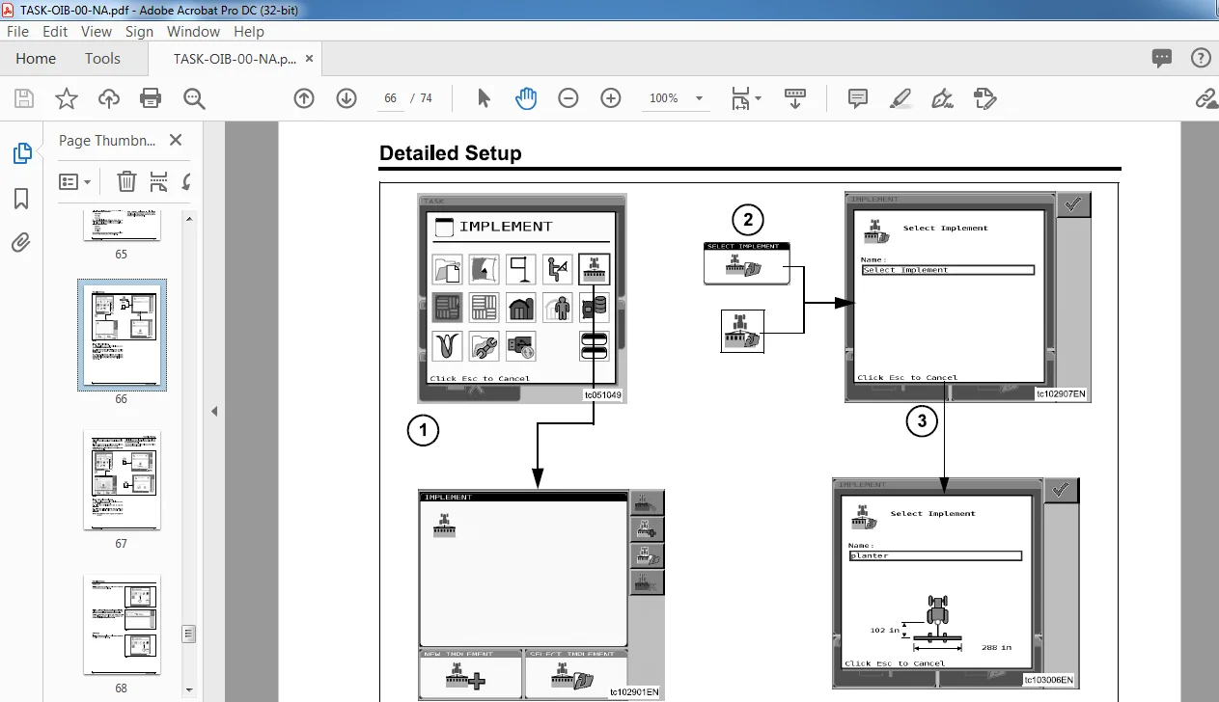Bookmark file with the star icon

click(67, 98)
